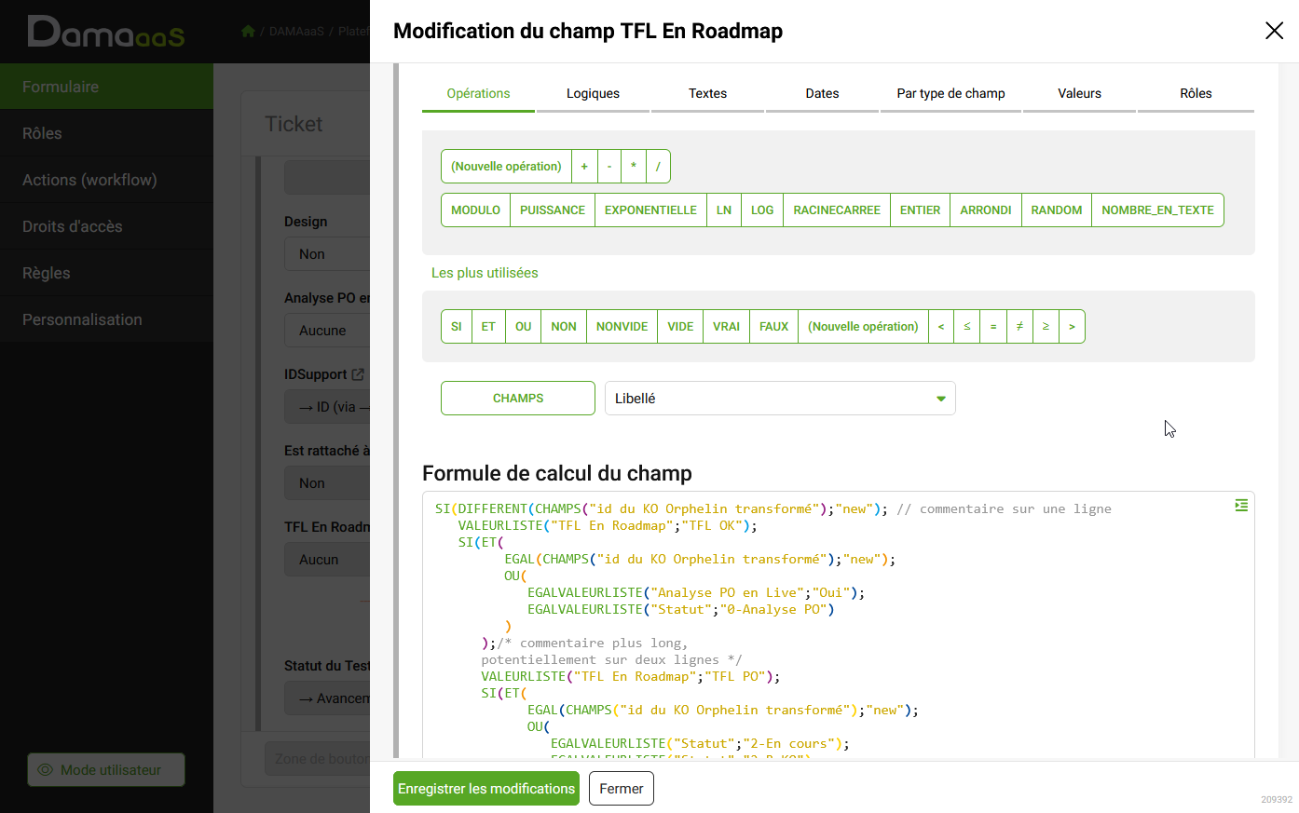Image resolution: width=1299 pixels, height=813 pixels.
Task: Close the modification dialog with X
Action: coord(1274,31)
